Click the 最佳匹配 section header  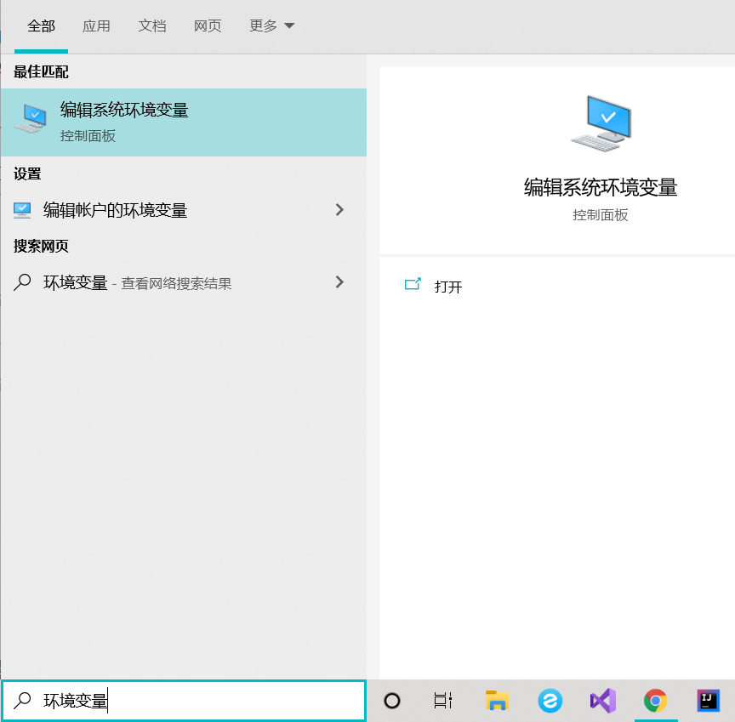41,71
